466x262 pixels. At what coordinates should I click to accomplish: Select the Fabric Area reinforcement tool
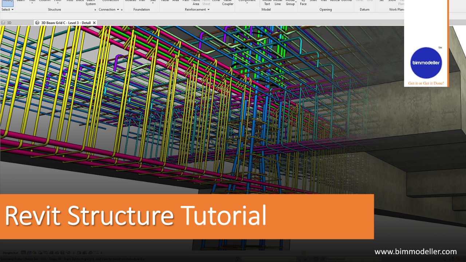(x=196, y=3)
